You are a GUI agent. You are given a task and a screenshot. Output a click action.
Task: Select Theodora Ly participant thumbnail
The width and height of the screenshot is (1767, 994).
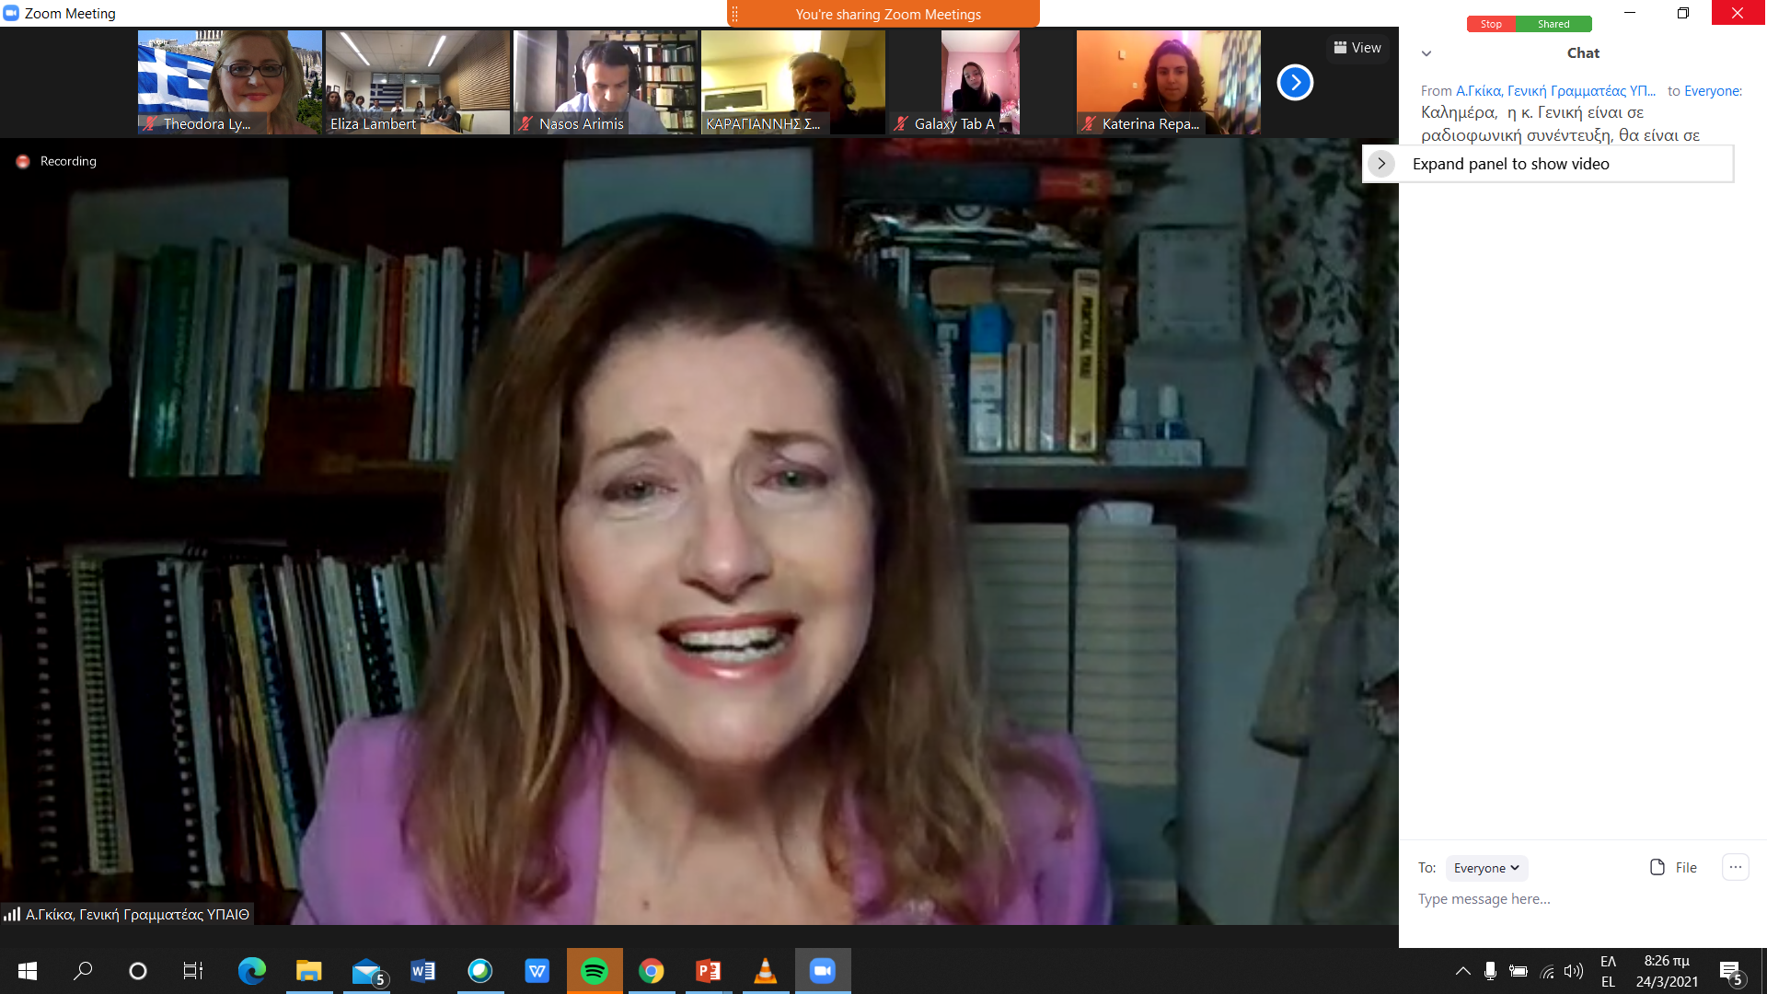coord(229,82)
